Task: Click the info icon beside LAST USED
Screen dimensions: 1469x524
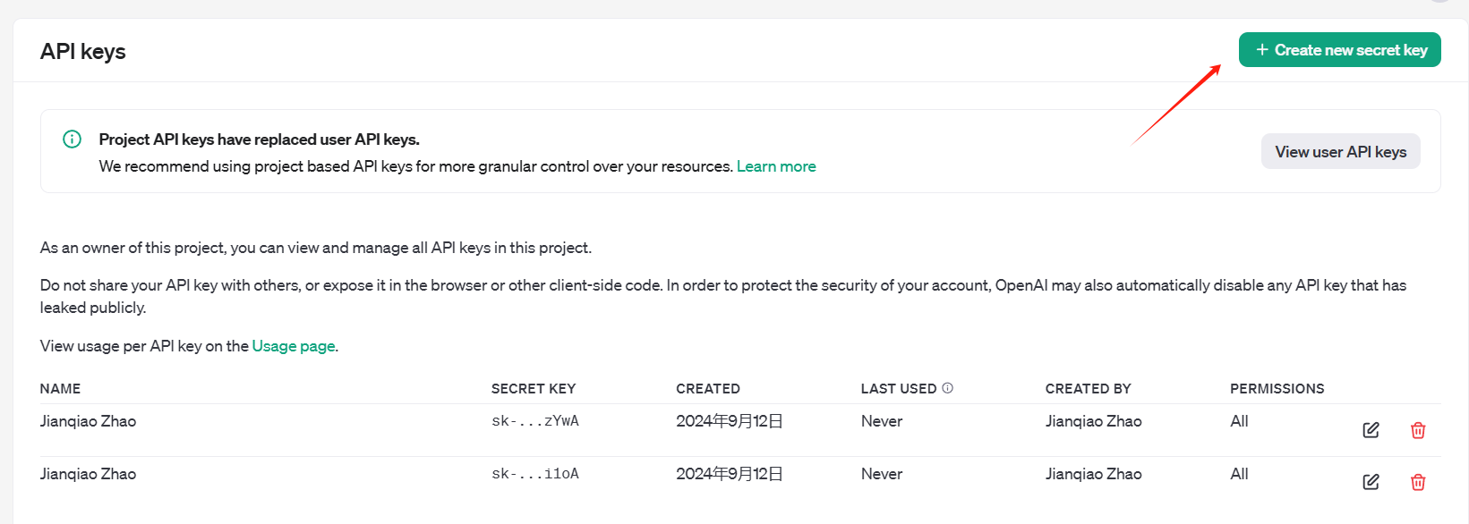Action: click(947, 388)
